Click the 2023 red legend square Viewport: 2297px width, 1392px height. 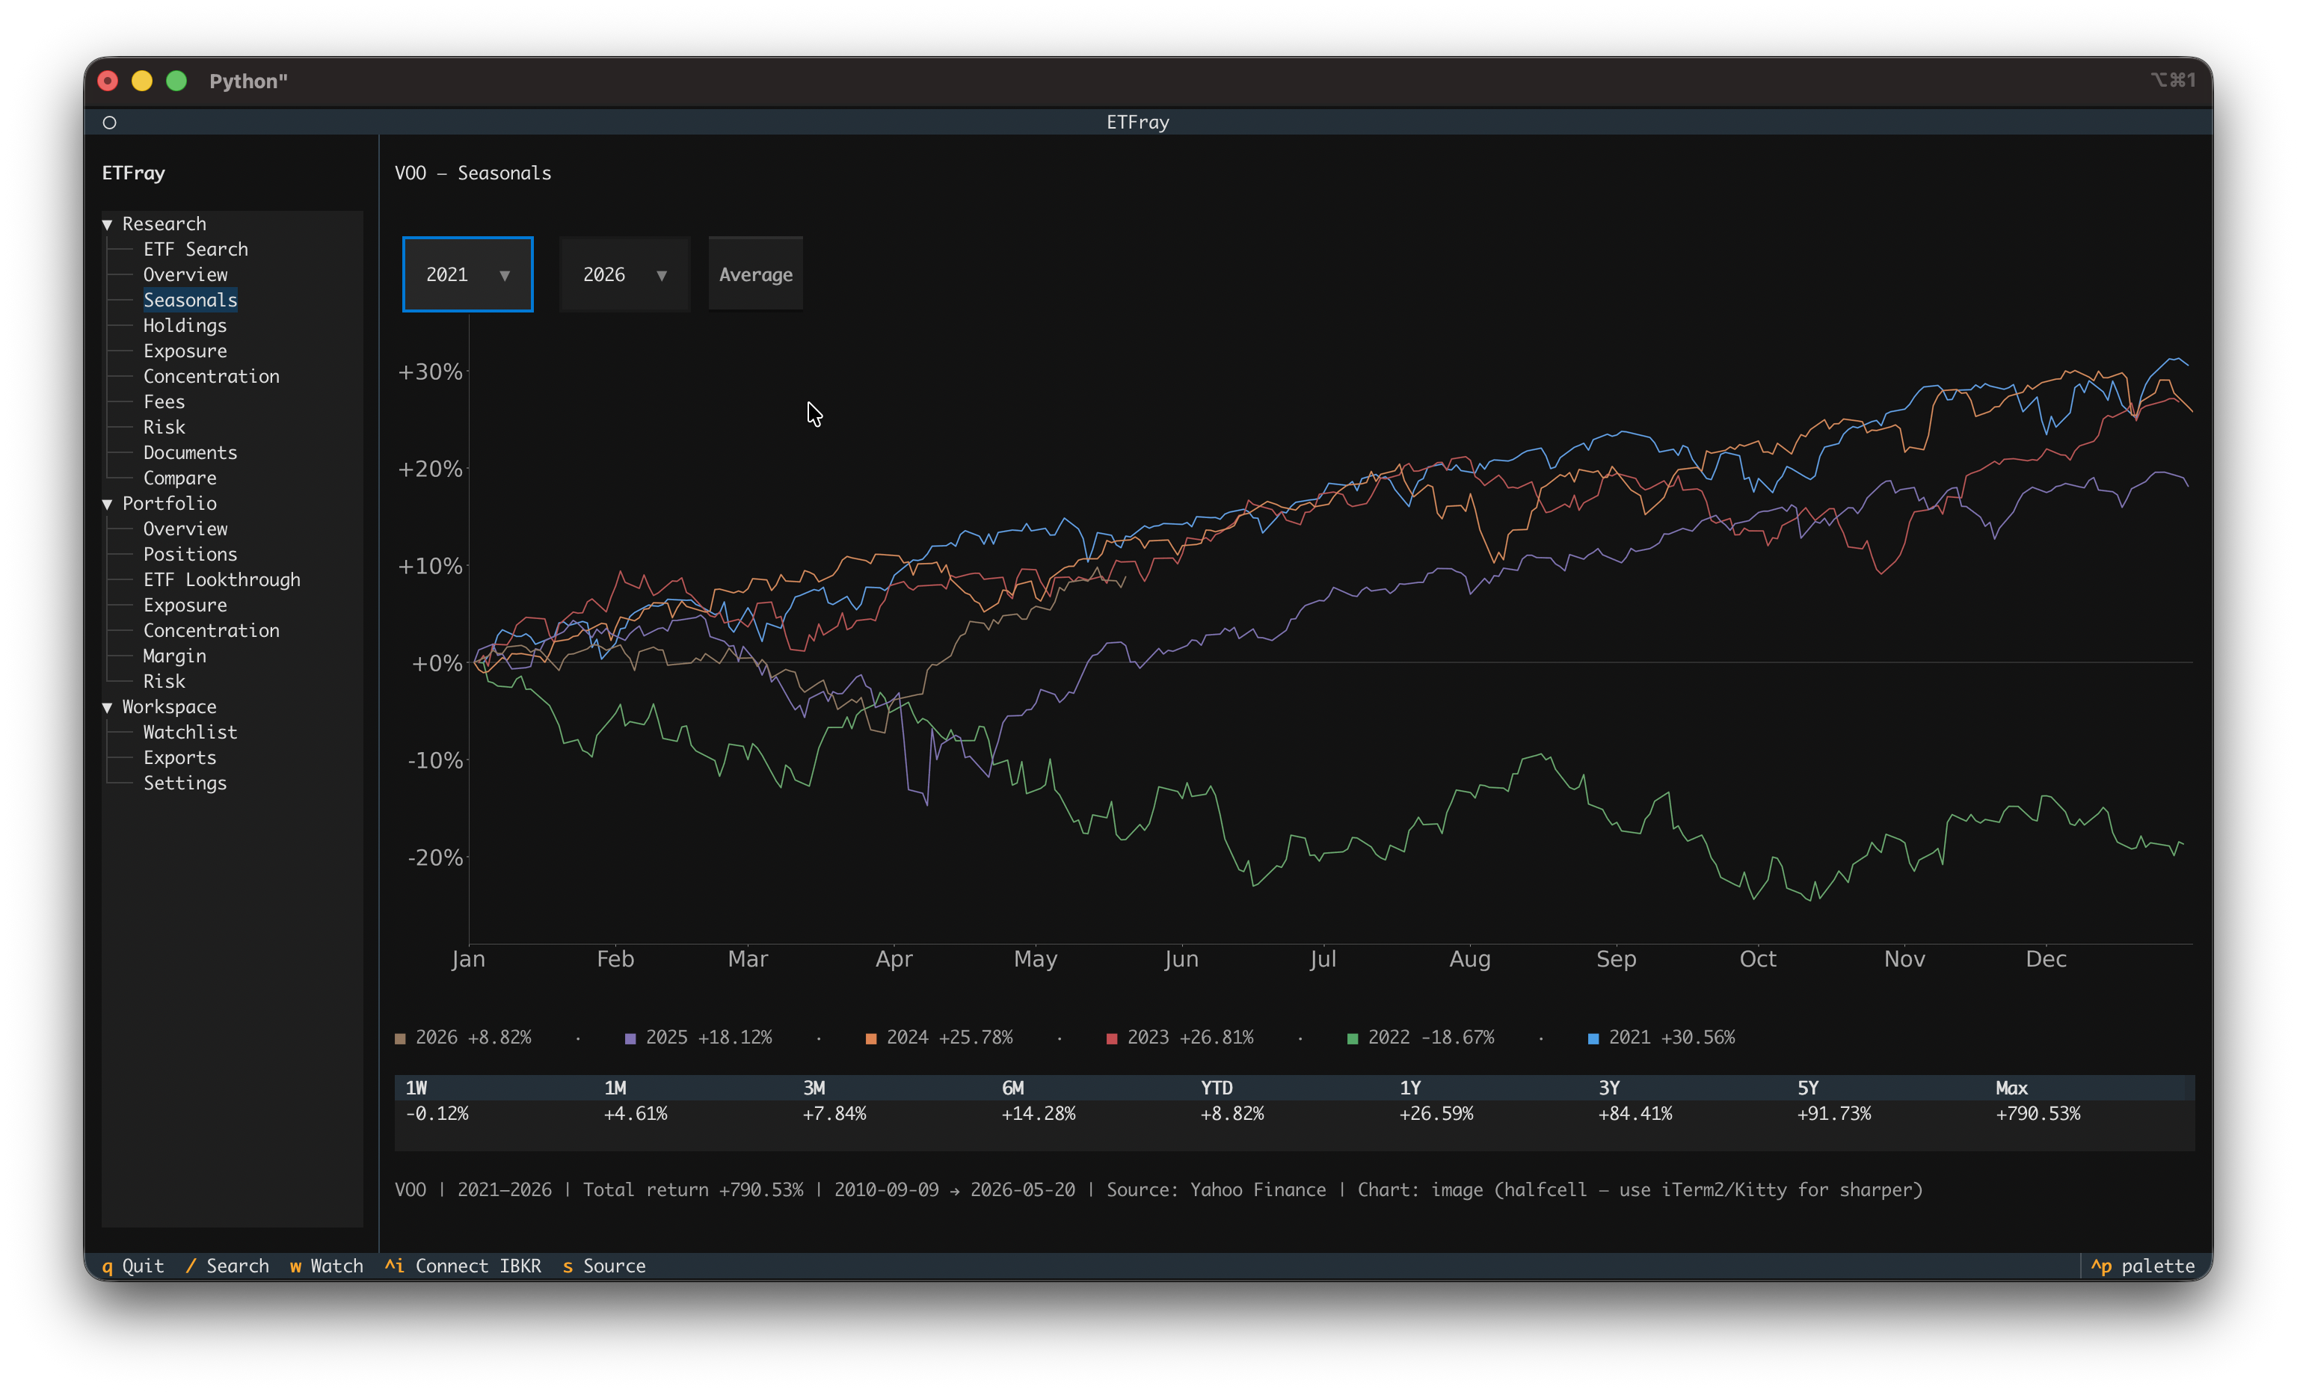click(x=1112, y=1038)
